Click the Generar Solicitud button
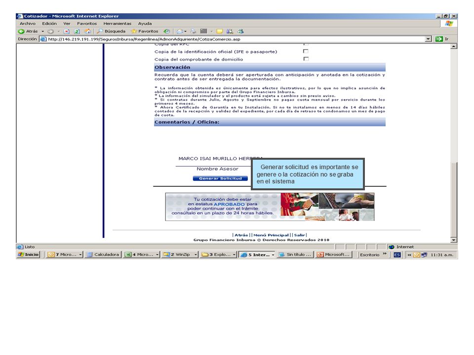The image size is (474, 355). click(220, 178)
